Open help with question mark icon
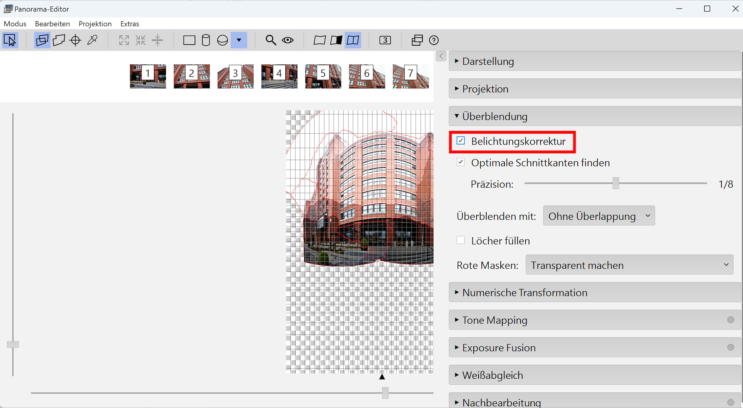This screenshot has height=408, width=743. tap(434, 40)
